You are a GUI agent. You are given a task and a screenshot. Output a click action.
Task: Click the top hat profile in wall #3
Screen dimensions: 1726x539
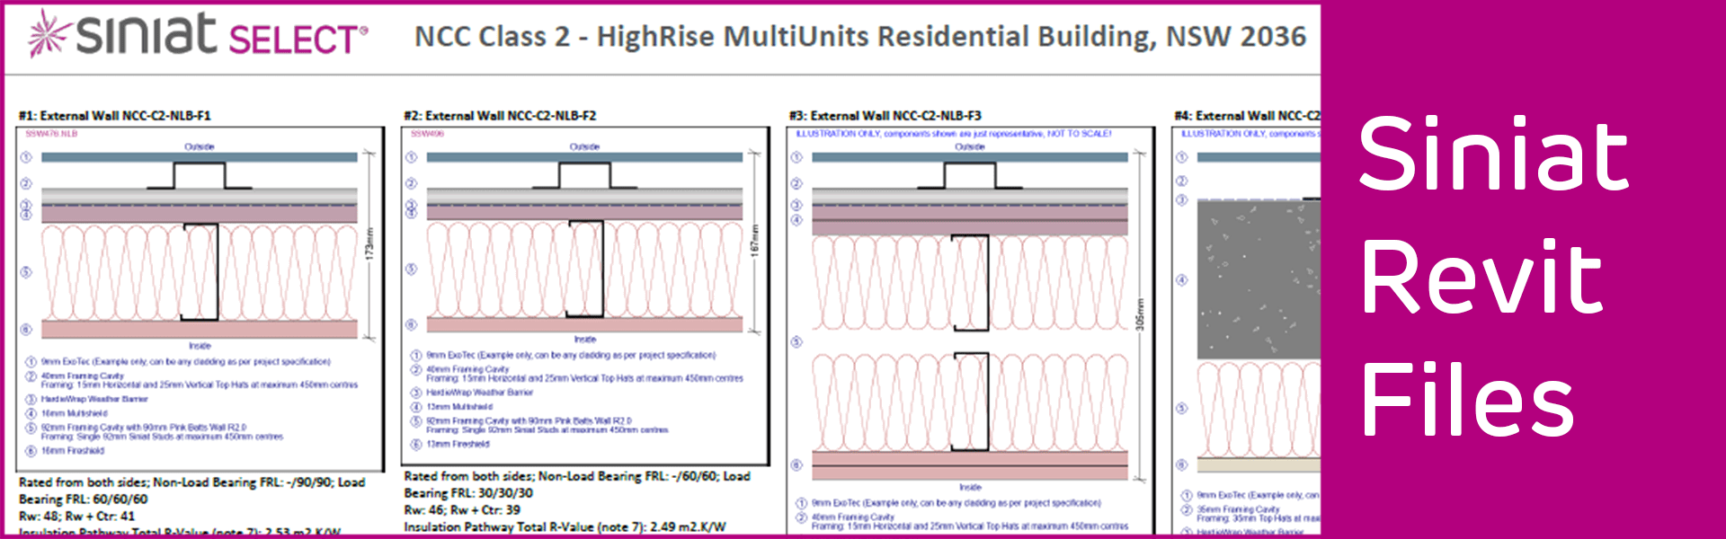(x=970, y=175)
